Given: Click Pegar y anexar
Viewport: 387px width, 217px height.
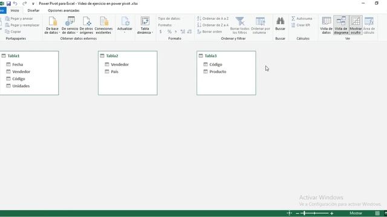Looking at the screenshot, I should pos(19,19).
